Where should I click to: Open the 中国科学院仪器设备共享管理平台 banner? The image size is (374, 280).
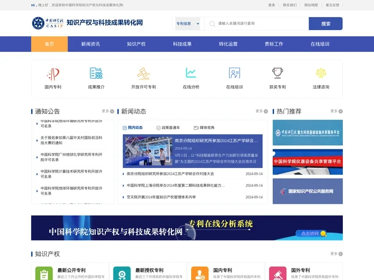308,162
